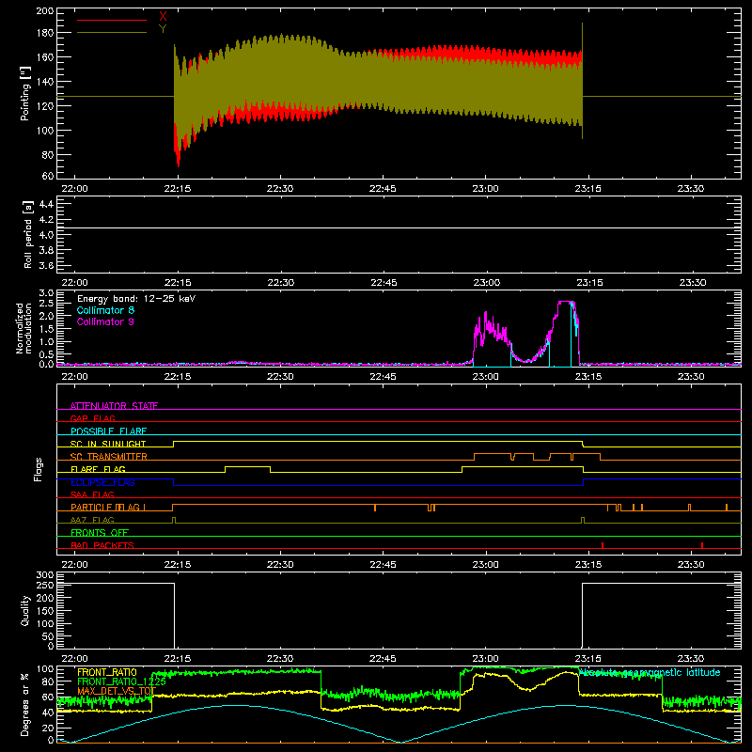Click the olive Y legend line
The width and height of the screenshot is (752, 752).
[111, 33]
